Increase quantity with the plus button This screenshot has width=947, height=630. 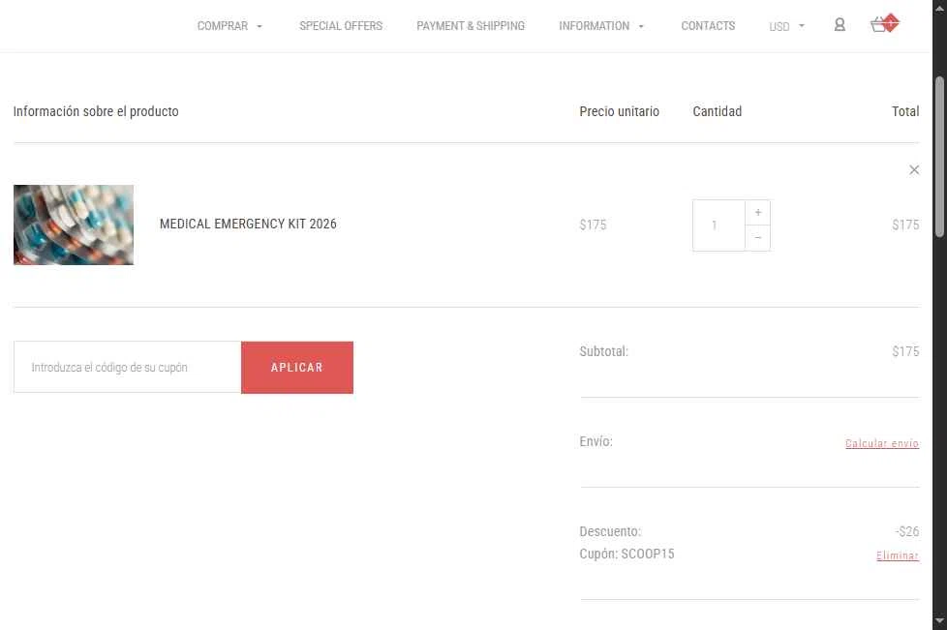758,212
